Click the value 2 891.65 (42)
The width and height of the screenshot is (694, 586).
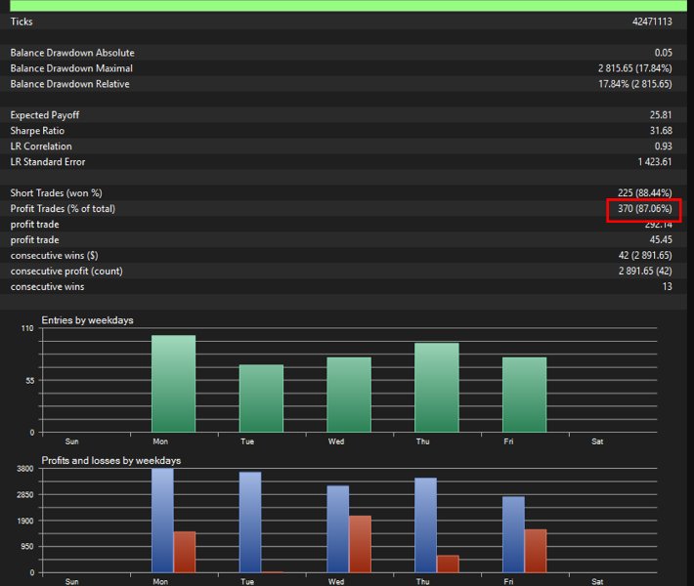tap(645, 271)
